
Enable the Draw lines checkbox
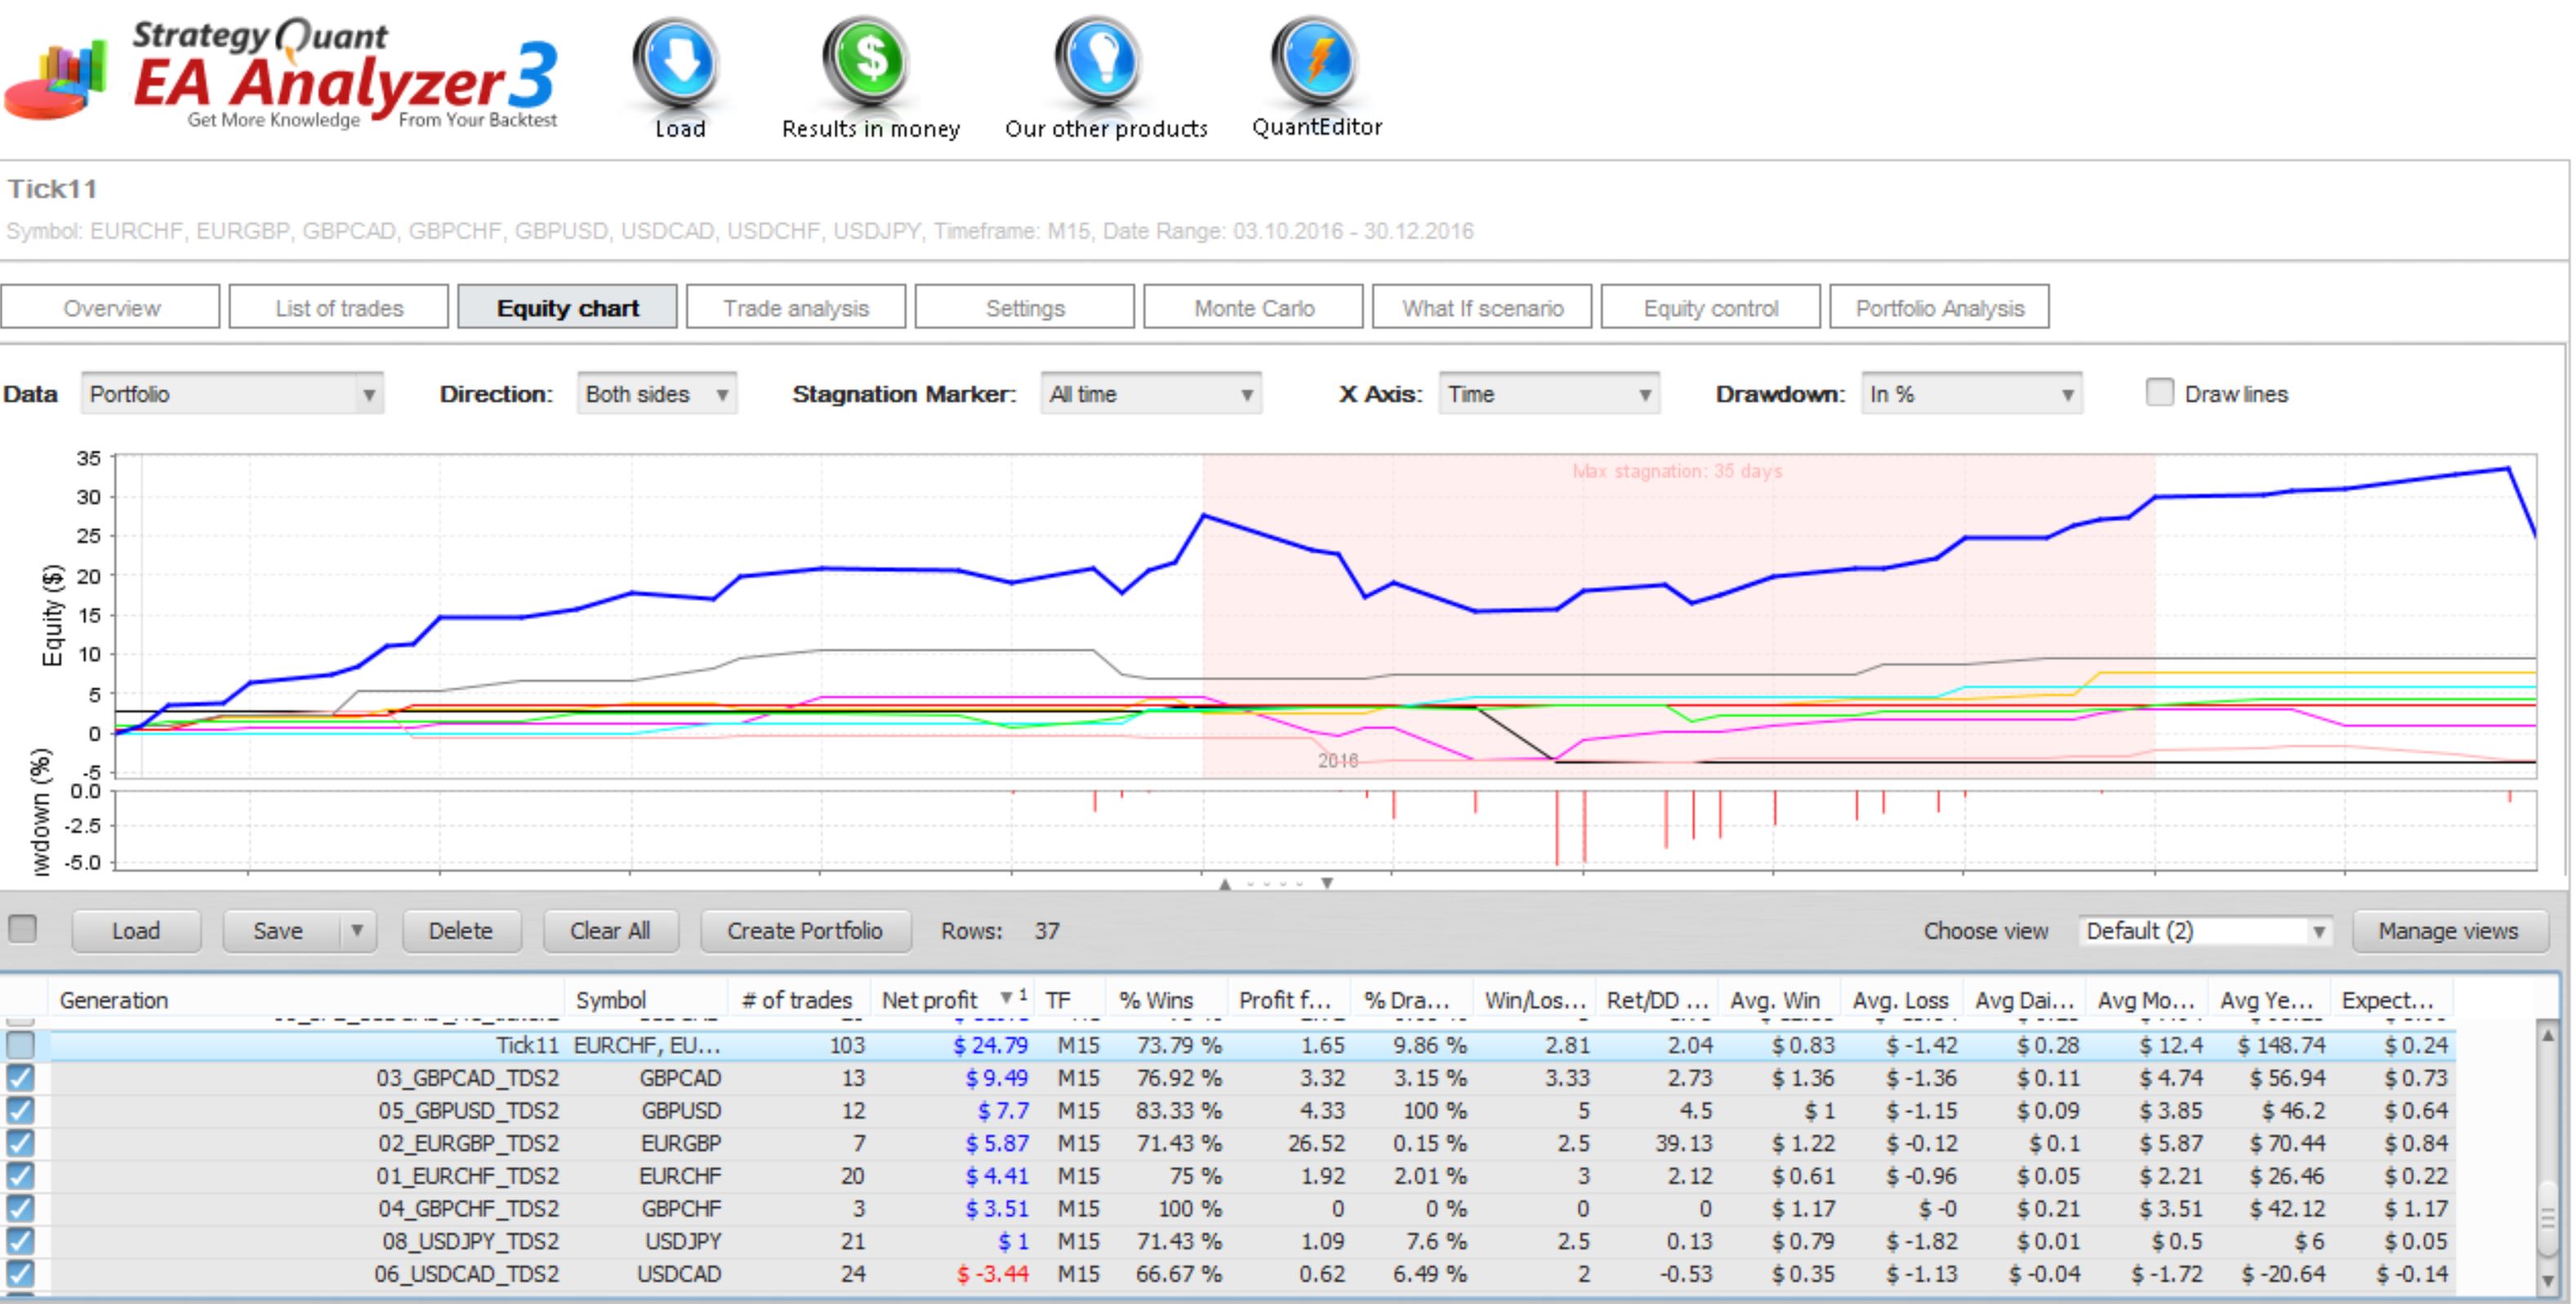click(x=2160, y=393)
